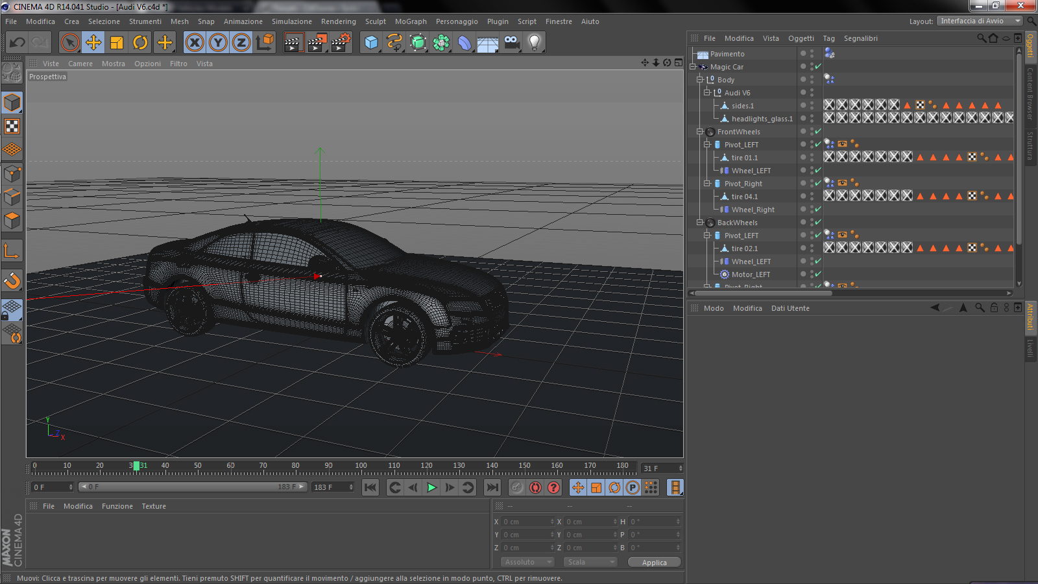Open the Interfaccia di Avvio layout dropdown
The width and height of the screenshot is (1038, 584).
[980, 21]
